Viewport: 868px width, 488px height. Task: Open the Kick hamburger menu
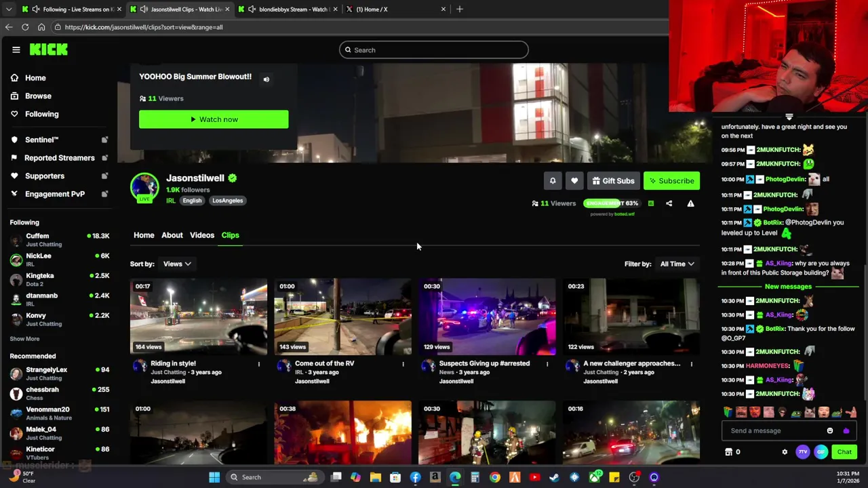coord(16,49)
